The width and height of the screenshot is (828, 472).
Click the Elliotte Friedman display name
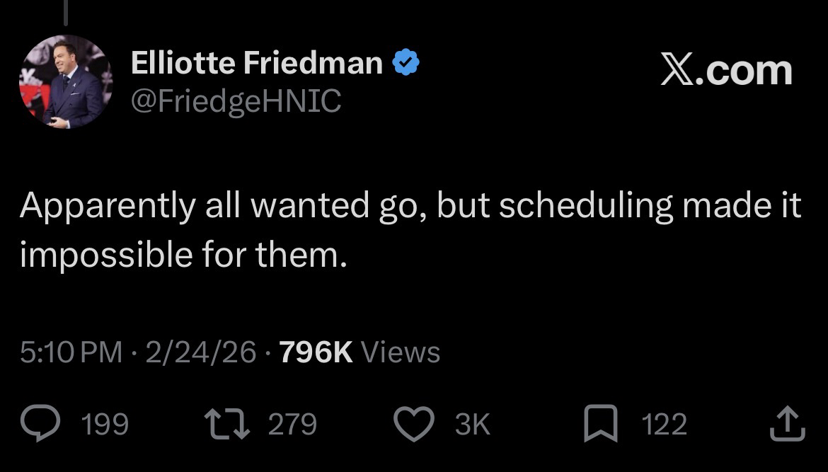click(x=256, y=64)
